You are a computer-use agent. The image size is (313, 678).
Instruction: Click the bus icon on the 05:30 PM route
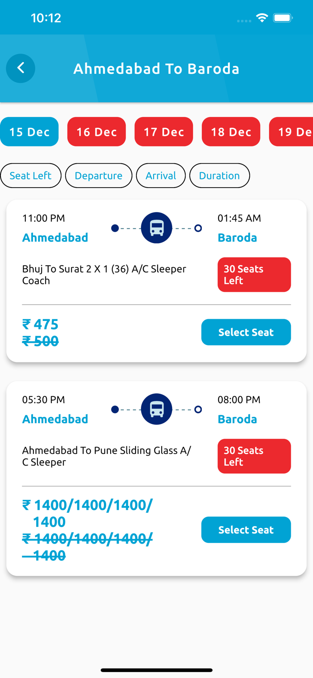coord(156,410)
